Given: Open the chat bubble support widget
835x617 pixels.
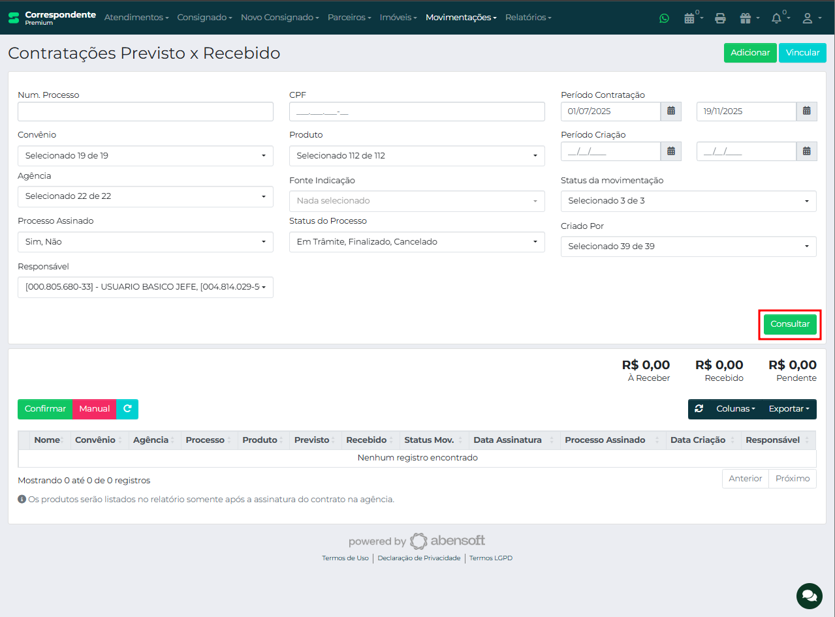Looking at the screenshot, I should 809,595.
